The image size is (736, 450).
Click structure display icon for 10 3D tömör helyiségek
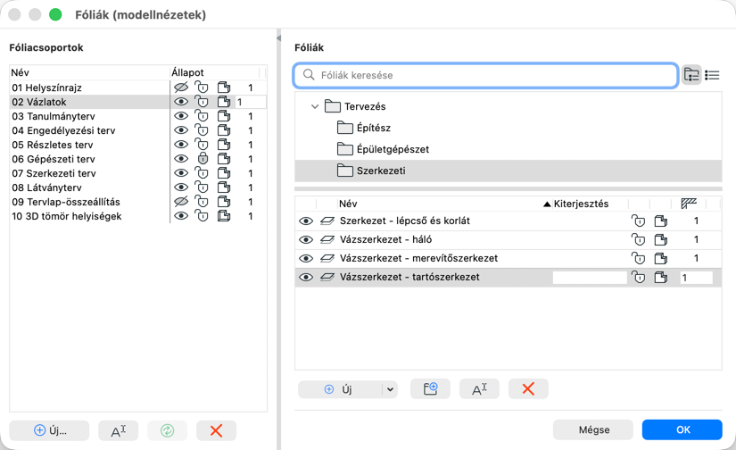click(x=224, y=216)
